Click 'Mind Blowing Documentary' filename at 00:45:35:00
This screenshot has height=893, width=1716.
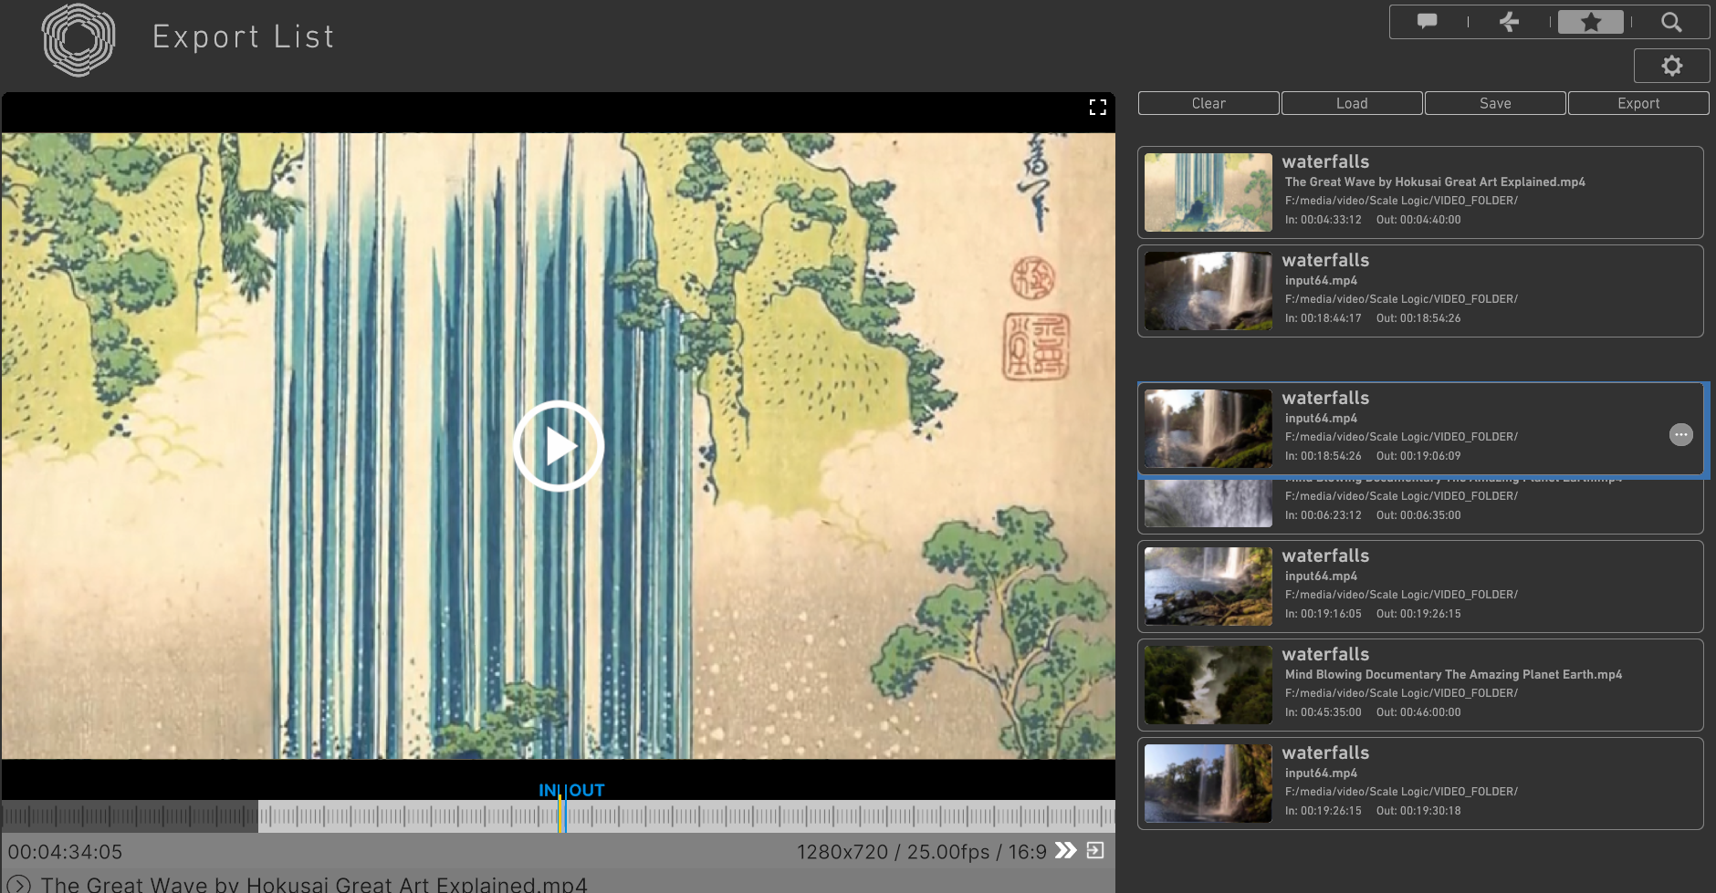1453,675
